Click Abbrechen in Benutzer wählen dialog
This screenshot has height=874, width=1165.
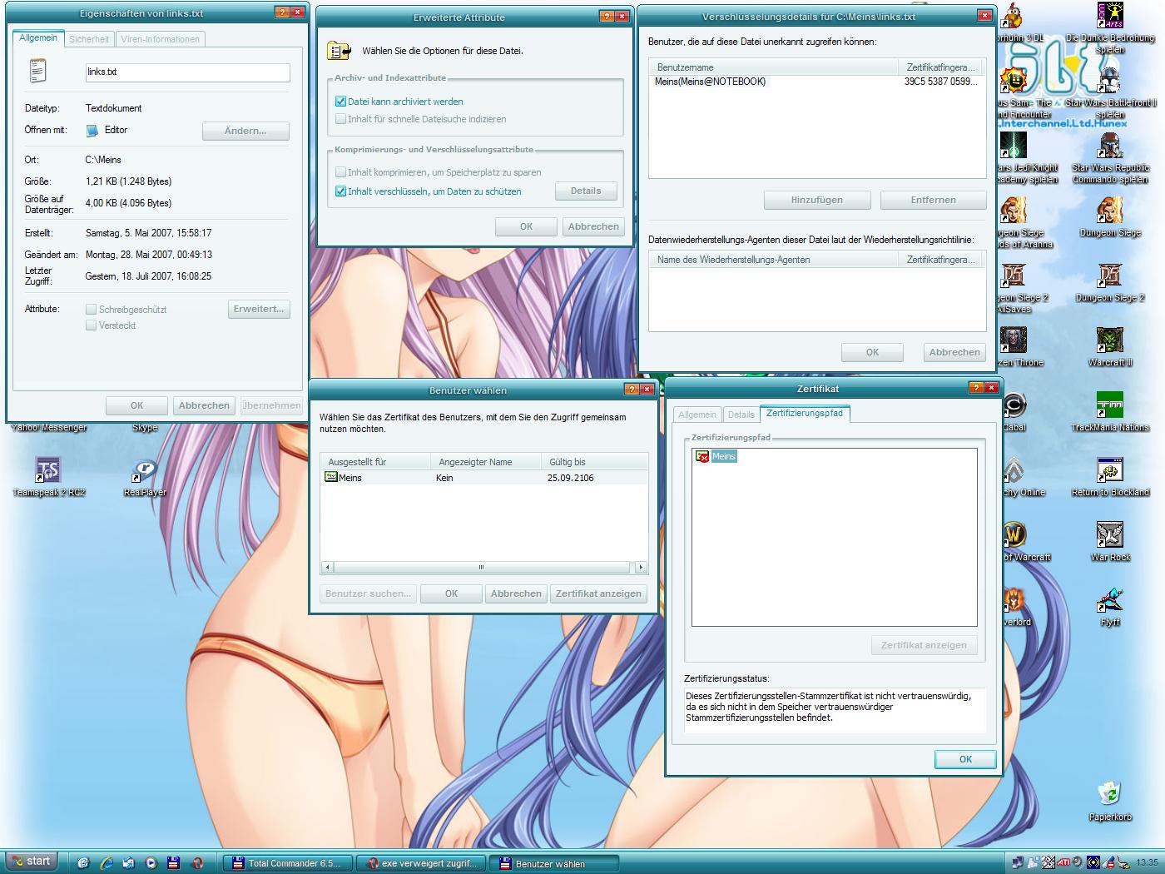[516, 593]
